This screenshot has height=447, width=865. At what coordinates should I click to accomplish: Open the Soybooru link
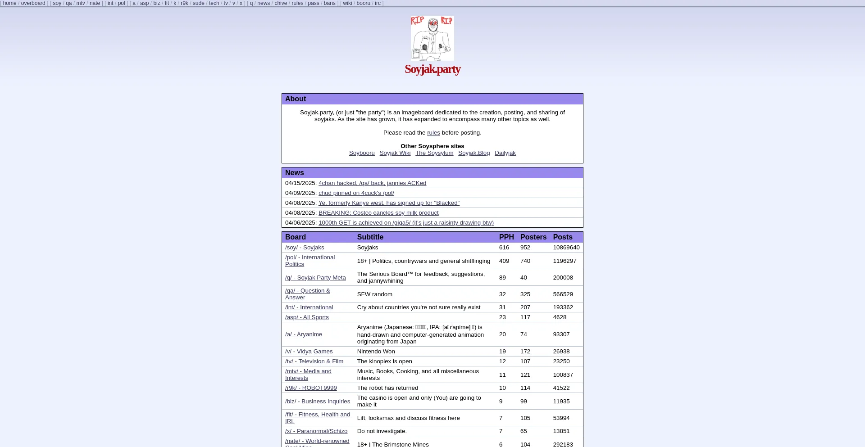(x=362, y=153)
